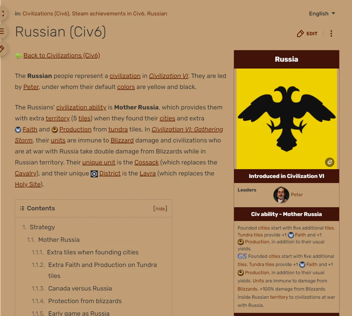Open the English language dropdown
This screenshot has width=352, height=316.
tap(322, 14)
